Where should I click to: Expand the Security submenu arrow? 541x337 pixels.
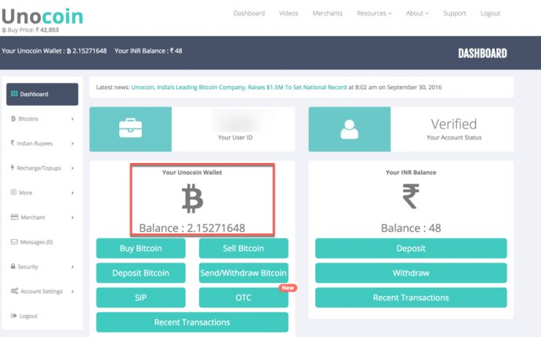[x=73, y=266]
